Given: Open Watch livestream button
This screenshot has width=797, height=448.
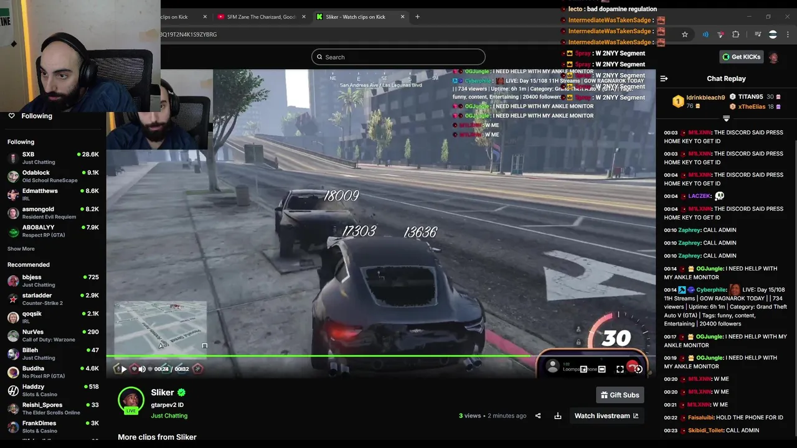Looking at the screenshot, I should click(606, 416).
